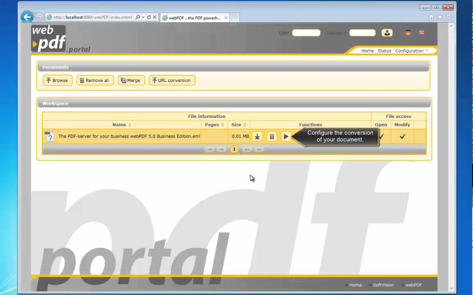Screen dimensions: 473x295
Task: Maximize the browser window
Action: [436, 7]
